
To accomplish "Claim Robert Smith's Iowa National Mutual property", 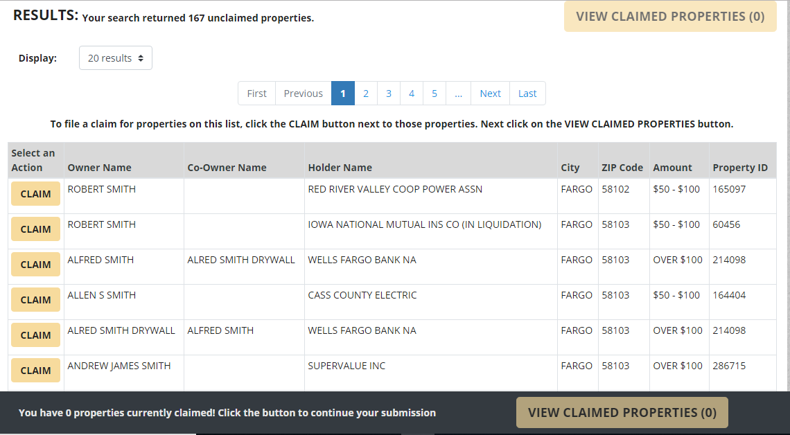I will click(x=35, y=229).
